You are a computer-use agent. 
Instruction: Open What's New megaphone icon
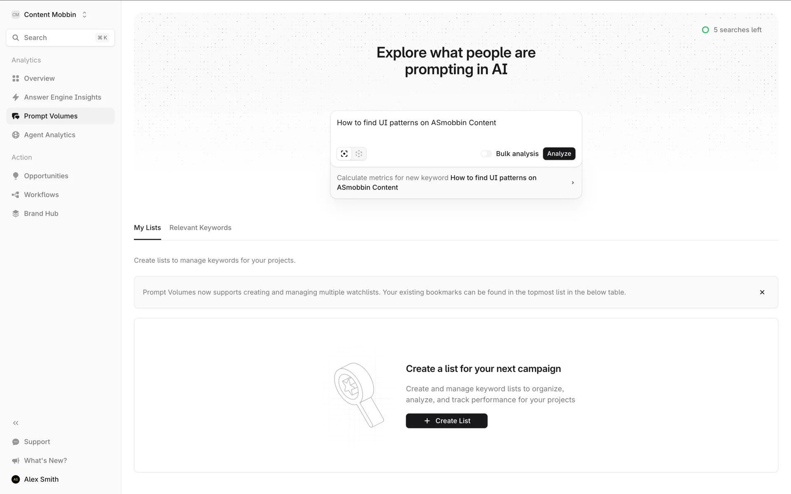pyautogui.click(x=16, y=461)
